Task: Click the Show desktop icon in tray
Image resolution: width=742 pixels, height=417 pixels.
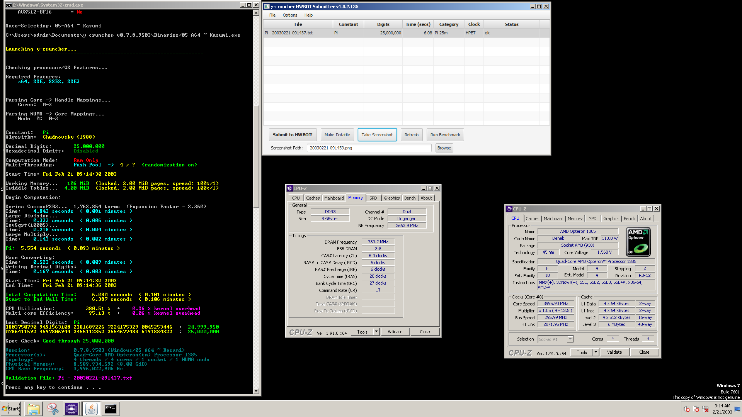Action: [x=738, y=409]
